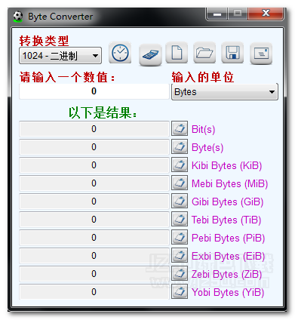
Task: Click the Pebi Bytes (PiB) label
Action: click(x=228, y=238)
